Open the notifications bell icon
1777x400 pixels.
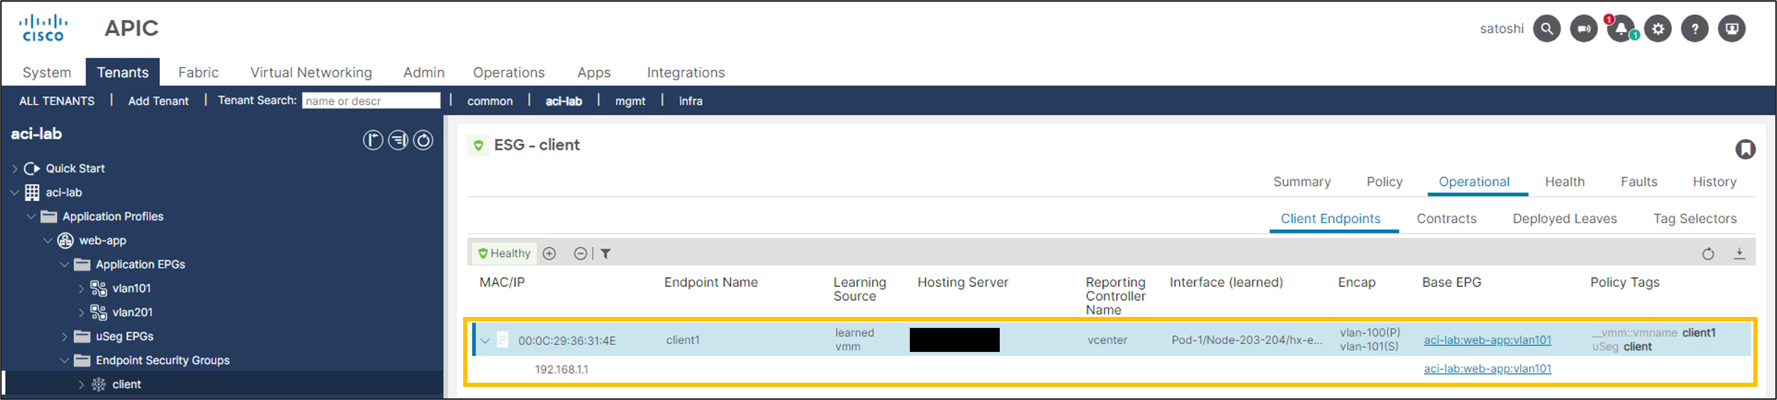pyautogui.click(x=1621, y=29)
